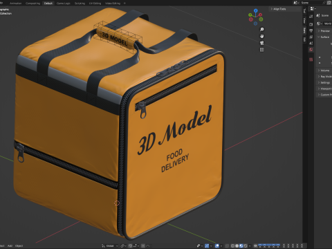Switch to solid viewport shading
Viewport: 332px width, 249px height.
point(237,246)
